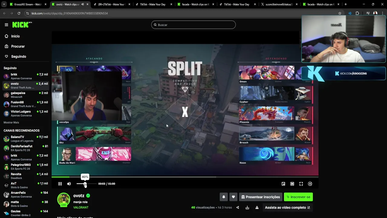Open gabepeixe channel in sidebar
The height and width of the screenshot is (218, 387).
(25, 95)
